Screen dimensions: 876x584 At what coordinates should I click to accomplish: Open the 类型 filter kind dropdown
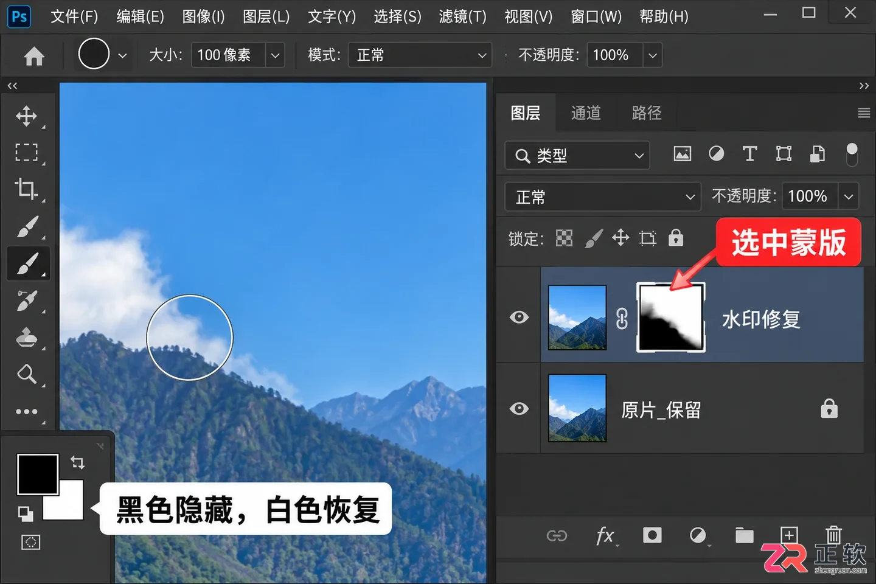pos(577,156)
